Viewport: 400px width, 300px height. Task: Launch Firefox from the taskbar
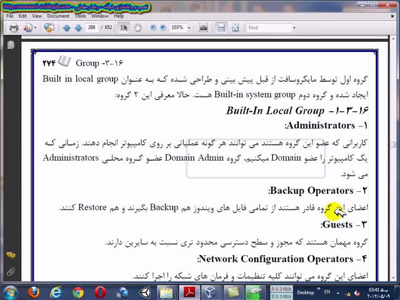(x=33, y=292)
